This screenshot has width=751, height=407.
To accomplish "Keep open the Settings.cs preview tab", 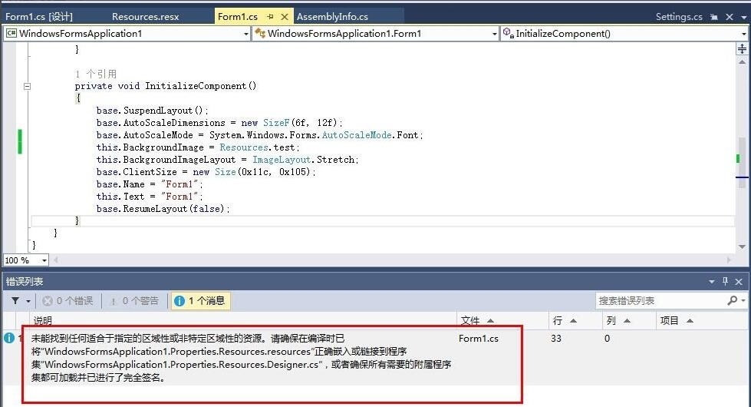I will pos(714,17).
